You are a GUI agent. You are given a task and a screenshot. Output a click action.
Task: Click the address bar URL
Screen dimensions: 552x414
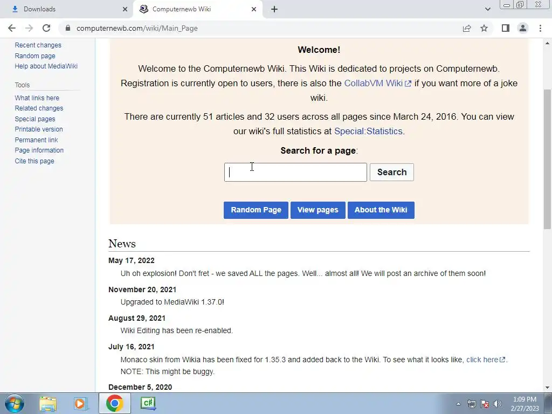[137, 28]
